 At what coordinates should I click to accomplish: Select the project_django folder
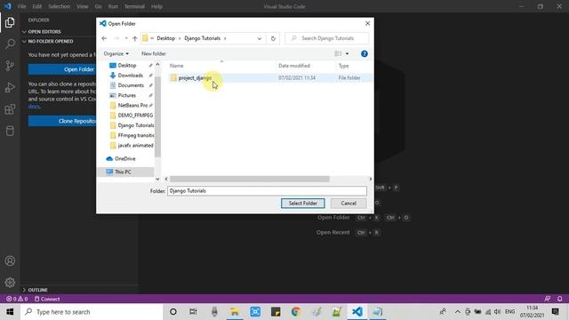(x=270, y=77)
